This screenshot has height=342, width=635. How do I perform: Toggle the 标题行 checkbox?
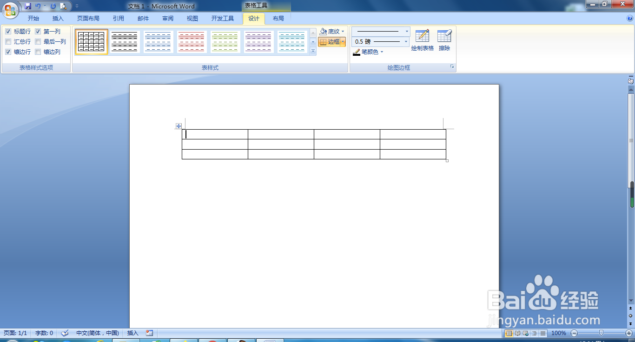pyautogui.click(x=8, y=32)
